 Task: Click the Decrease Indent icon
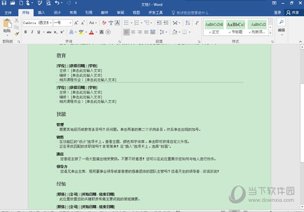click(159, 23)
